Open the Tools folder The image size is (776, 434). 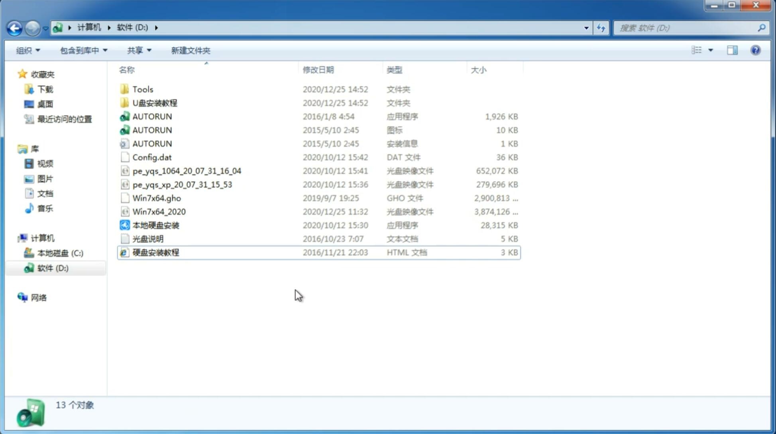tap(142, 89)
